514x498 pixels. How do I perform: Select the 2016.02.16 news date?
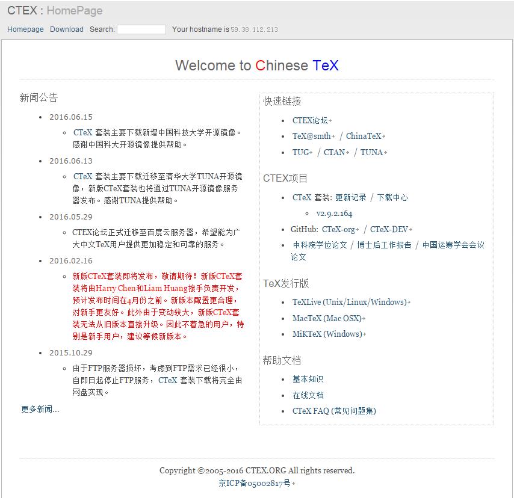[x=71, y=261]
